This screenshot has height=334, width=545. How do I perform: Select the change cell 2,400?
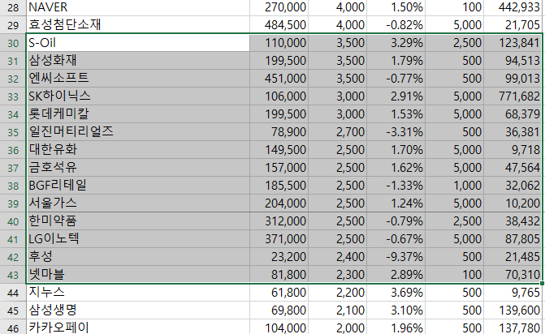338,257
